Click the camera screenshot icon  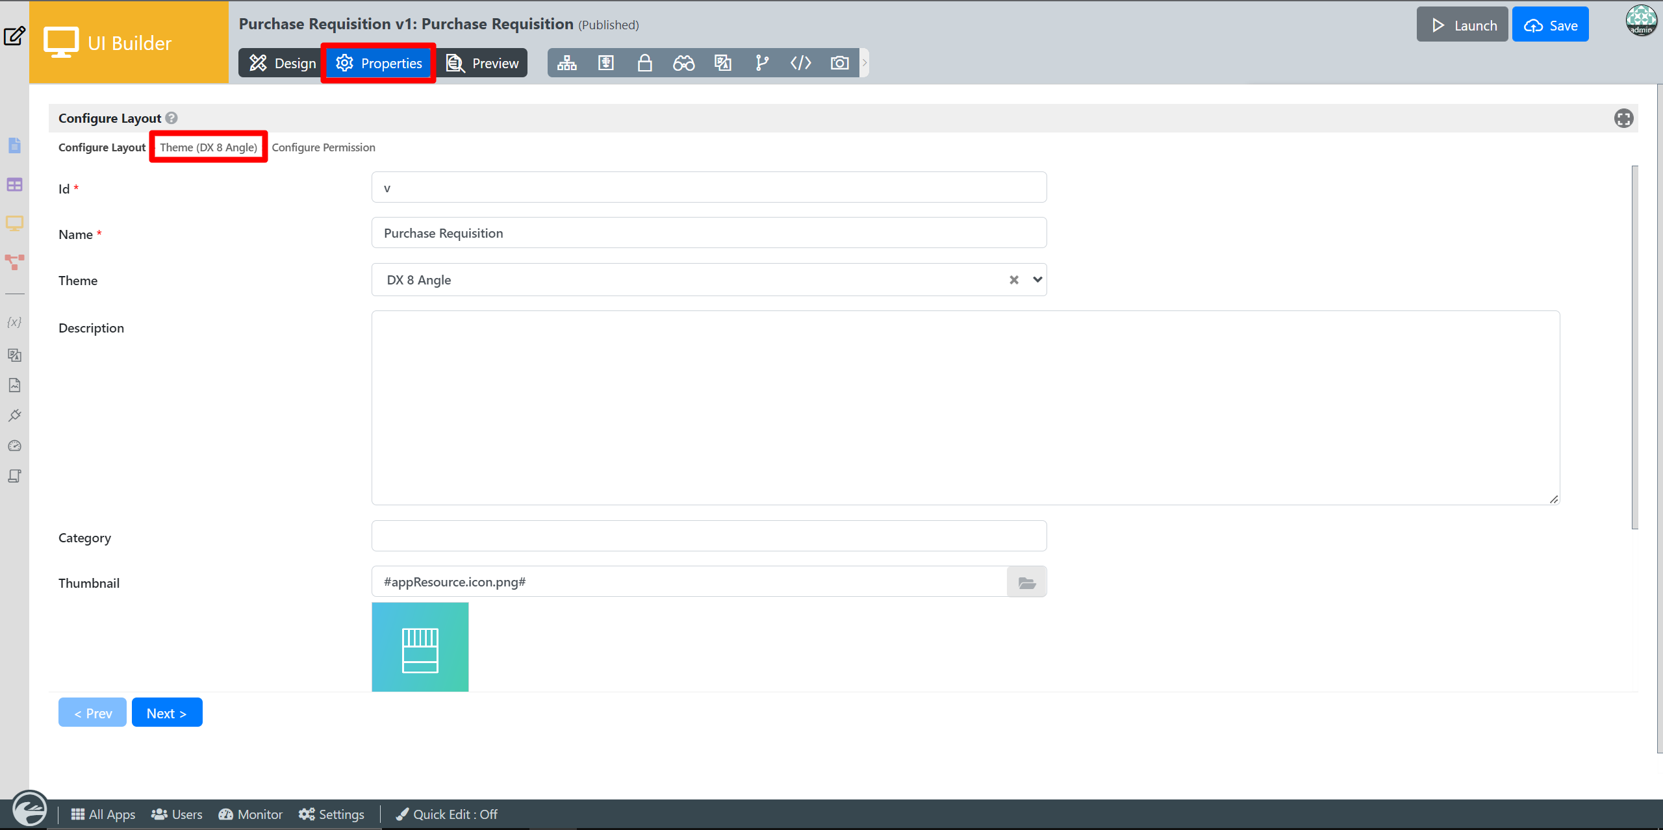839,63
